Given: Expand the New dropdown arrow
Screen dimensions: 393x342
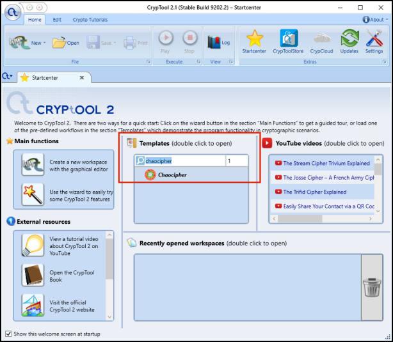Looking at the screenshot, I should pyautogui.click(x=44, y=43).
